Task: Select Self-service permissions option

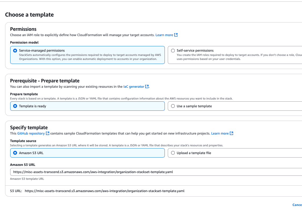Action: coord(173,50)
